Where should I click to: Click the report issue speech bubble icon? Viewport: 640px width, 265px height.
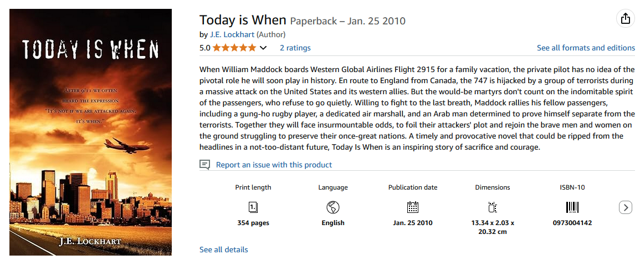pyautogui.click(x=205, y=165)
